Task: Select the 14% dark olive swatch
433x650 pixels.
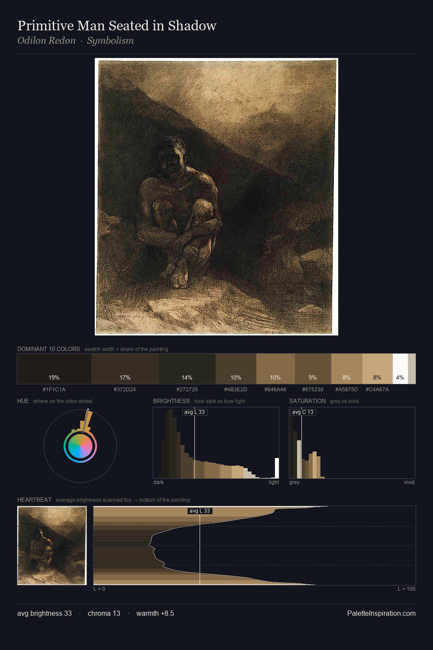Action: (x=187, y=369)
